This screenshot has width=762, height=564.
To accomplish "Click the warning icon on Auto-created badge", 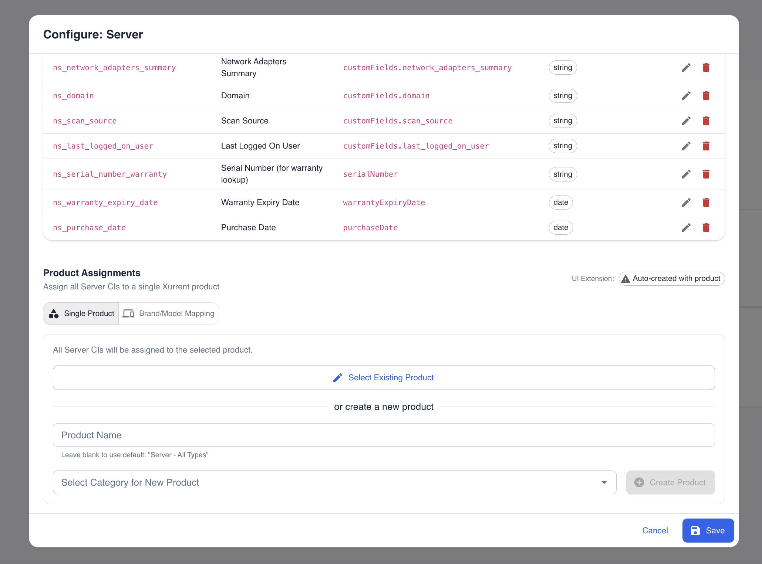I will tap(626, 279).
